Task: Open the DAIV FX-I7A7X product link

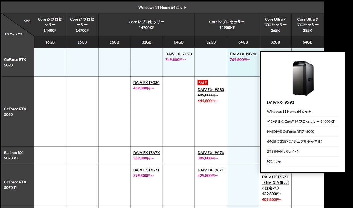Action: pos(146,153)
